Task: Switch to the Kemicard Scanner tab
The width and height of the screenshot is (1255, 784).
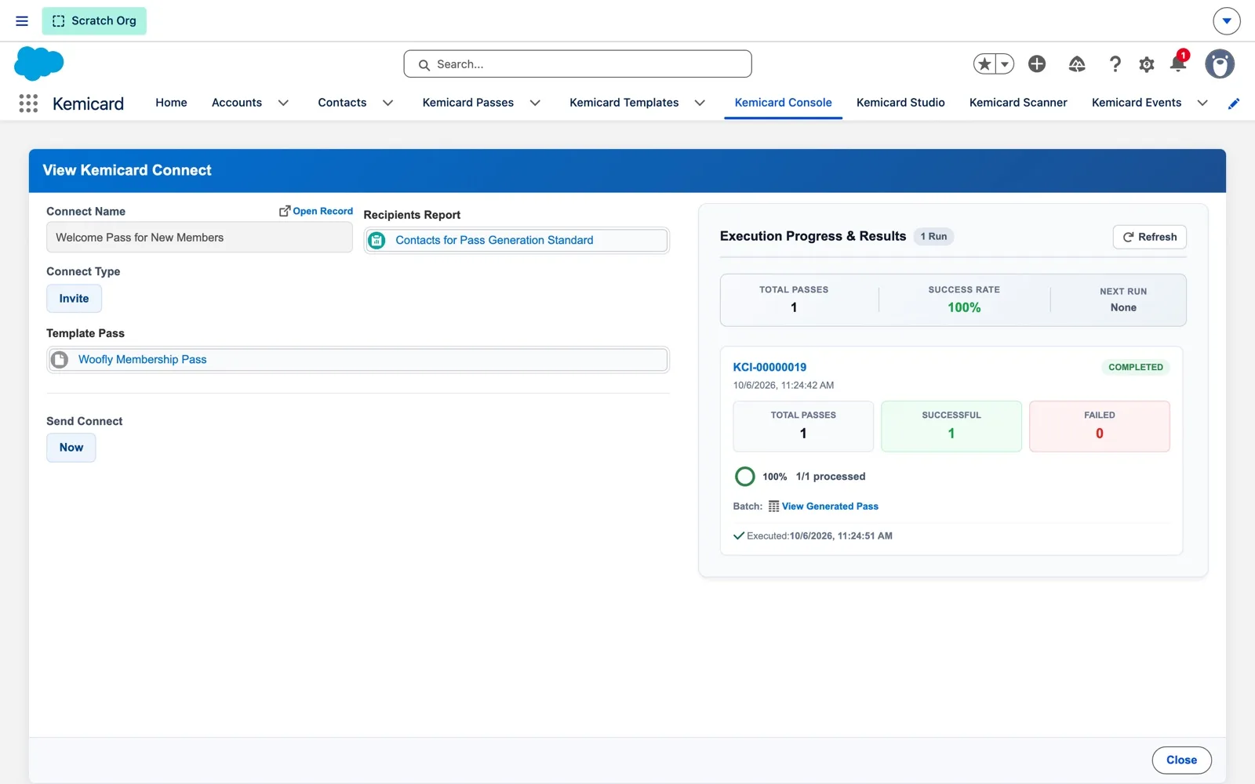Action: 1018,103
